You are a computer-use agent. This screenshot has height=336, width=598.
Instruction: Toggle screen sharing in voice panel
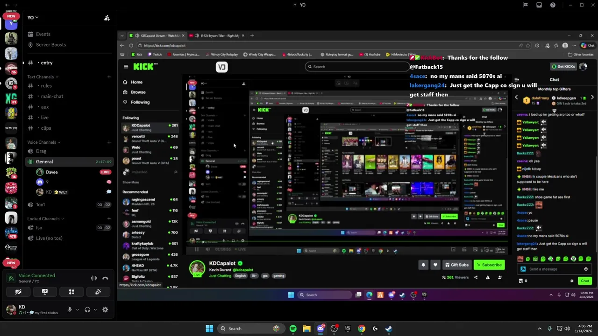tap(45, 292)
